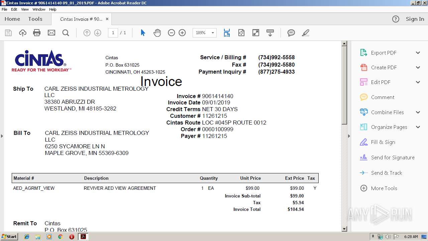Open the Help menu
Viewport: 428px width, 241px height.
point(53,9)
